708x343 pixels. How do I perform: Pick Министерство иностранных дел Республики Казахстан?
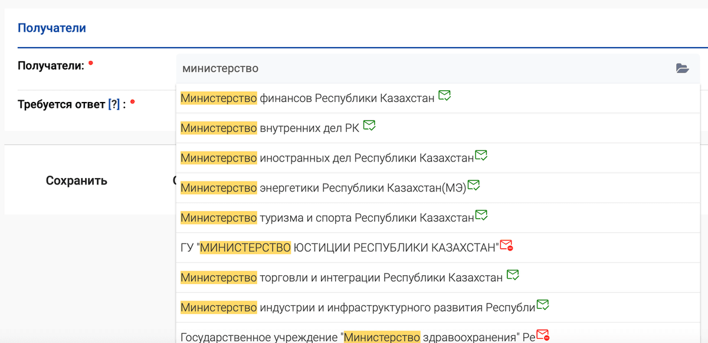tap(327, 158)
